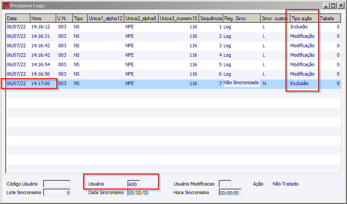Maximize the Pesquisa Logs window
This screenshot has width=347, height=204.
tap(333, 6)
